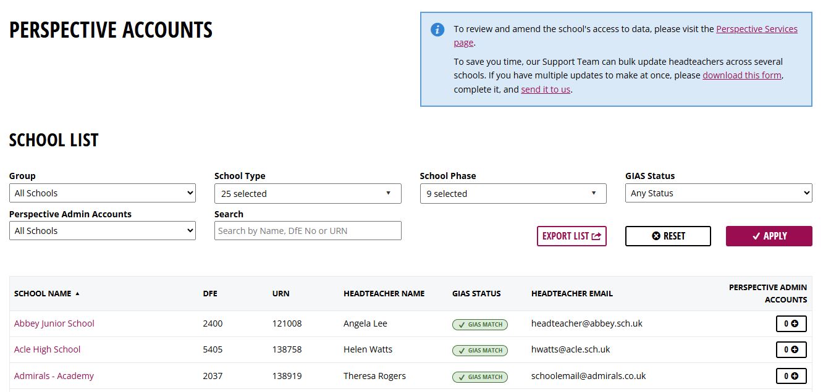The image size is (831, 392).
Task: Click the blue info icon in the notice box
Action: click(x=437, y=30)
